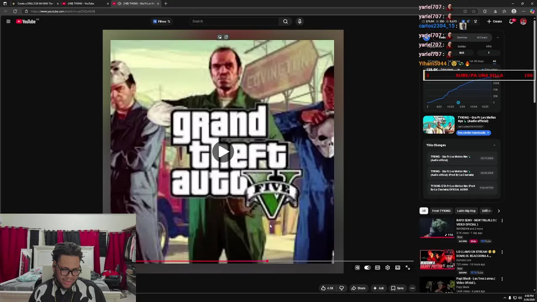Image resolution: width=537 pixels, height=302 pixels.
Task: Click the first thumbnail tool icon above video
Action: 219,37
